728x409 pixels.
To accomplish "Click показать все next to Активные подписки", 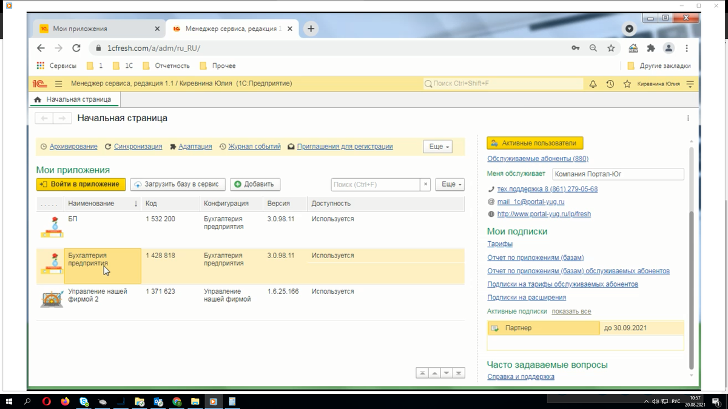I will [x=571, y=311].
